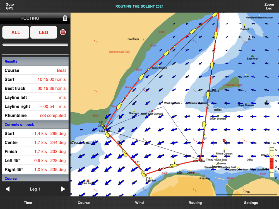The height and width of the screenshot is (209, 279).
Task: Click the Finish current 233 deg value
Action: [58, 152]
